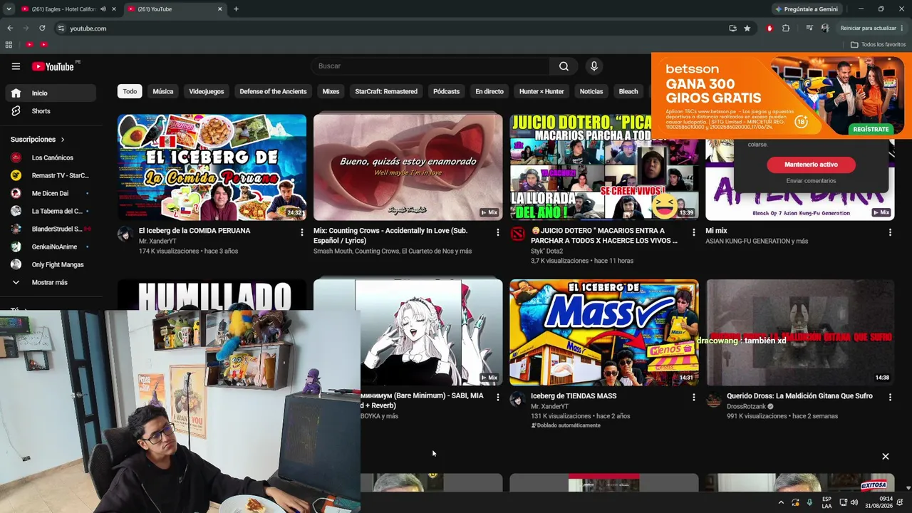Show hidden system tray icons

[781, 502]
